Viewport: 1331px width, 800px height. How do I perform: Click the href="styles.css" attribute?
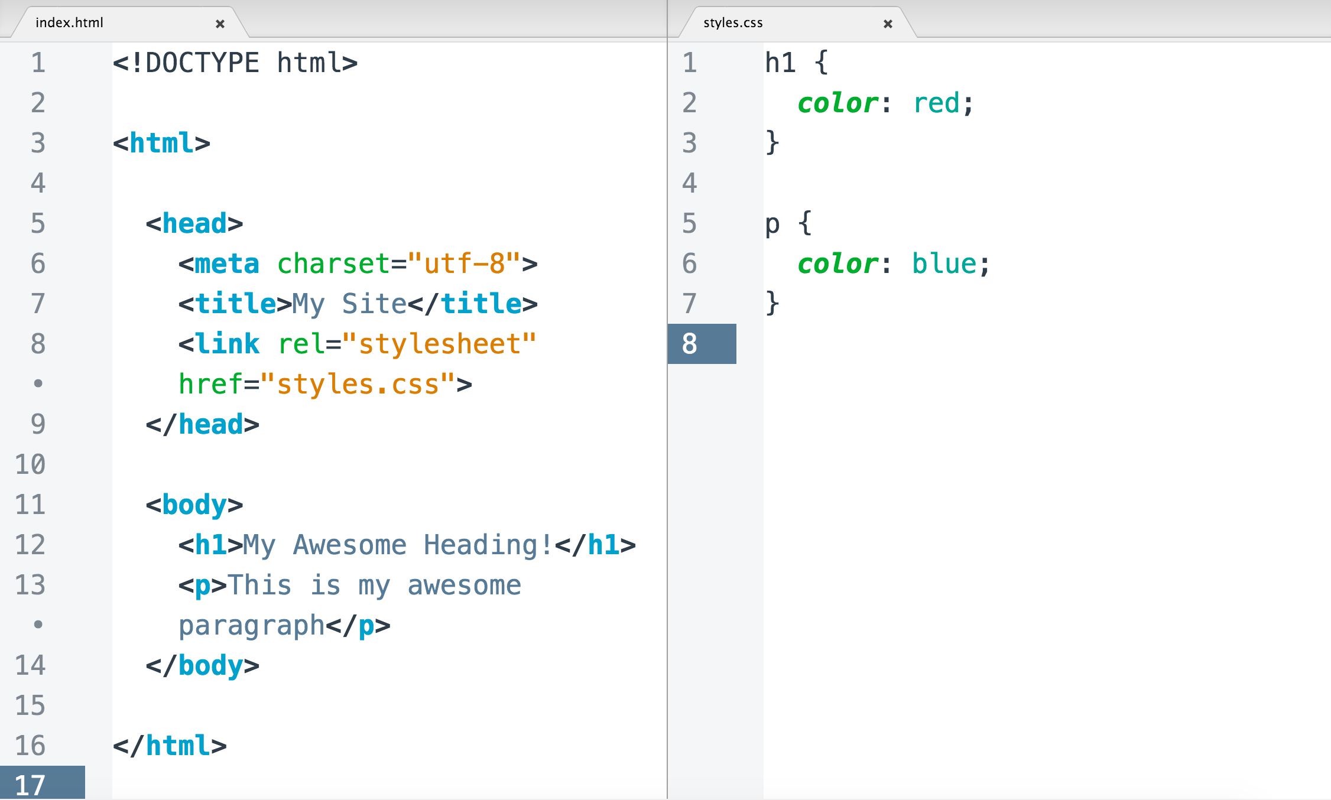pos(325,384)
